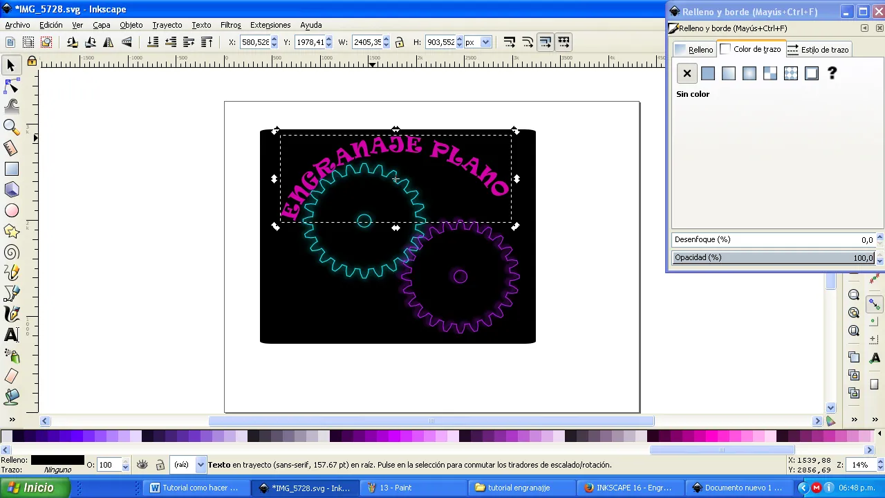
Task: Select the Tweak tool
Action: (11, 107)
